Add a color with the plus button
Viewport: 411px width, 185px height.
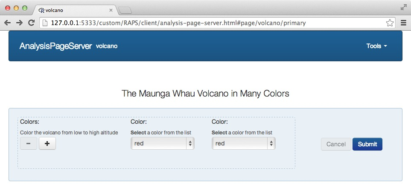coord(47,144)
